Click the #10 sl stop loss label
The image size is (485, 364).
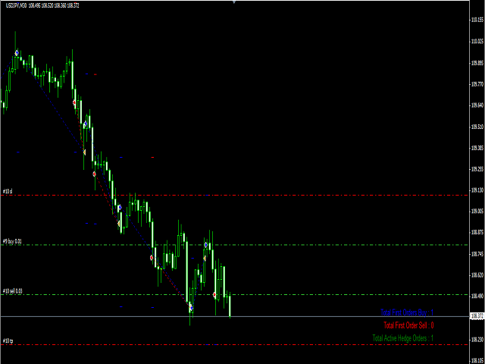point(8,191)
